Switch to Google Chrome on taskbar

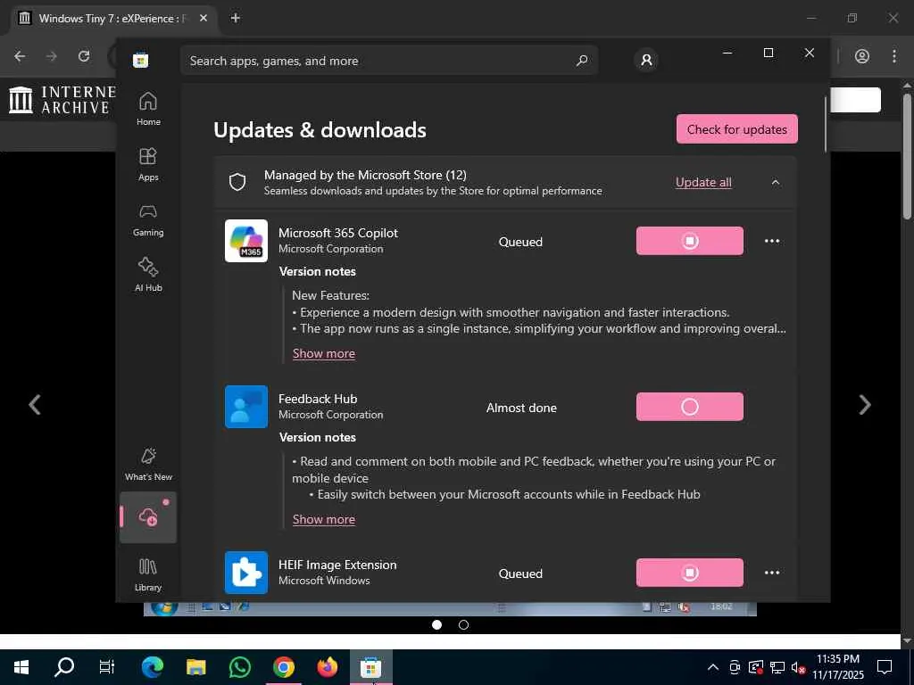[x=283, y=667]
